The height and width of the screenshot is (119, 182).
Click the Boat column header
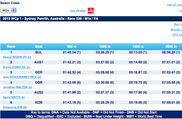click(x=39, y=47)
